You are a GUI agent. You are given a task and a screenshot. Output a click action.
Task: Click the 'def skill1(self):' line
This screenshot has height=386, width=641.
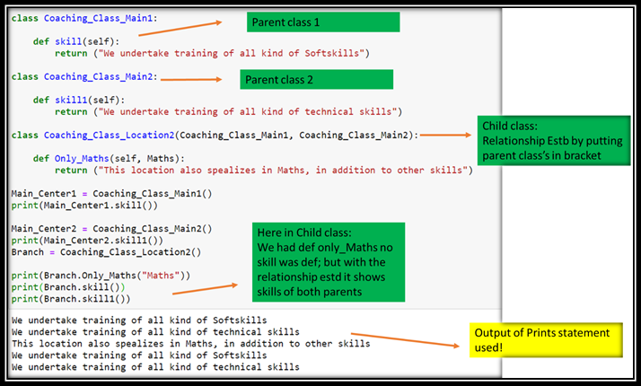[79, 101]
